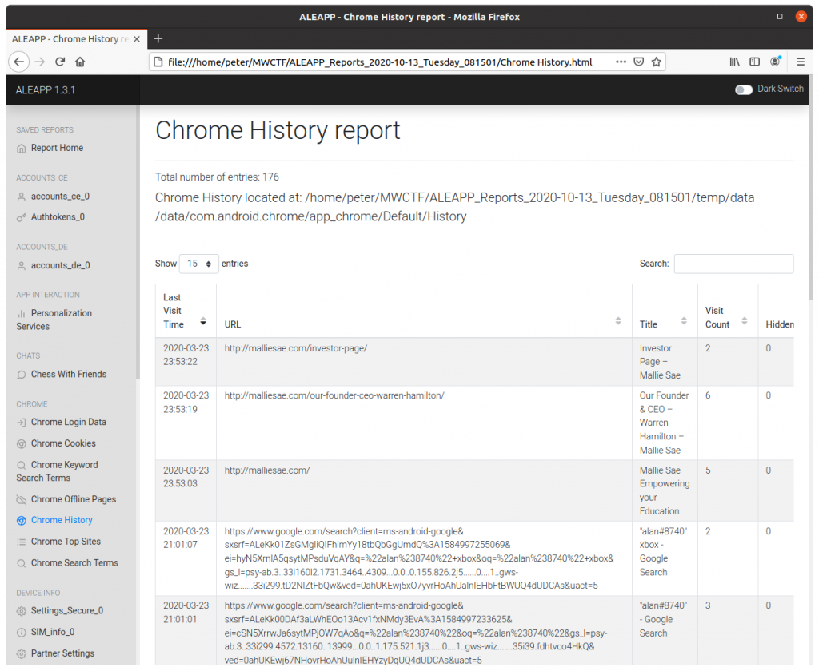
Task: Click the Chrome Offline Pages icon
Action: click(x=22, y=500)
